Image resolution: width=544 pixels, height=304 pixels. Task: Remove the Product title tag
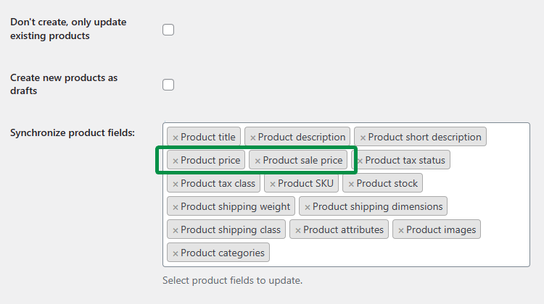176,138
